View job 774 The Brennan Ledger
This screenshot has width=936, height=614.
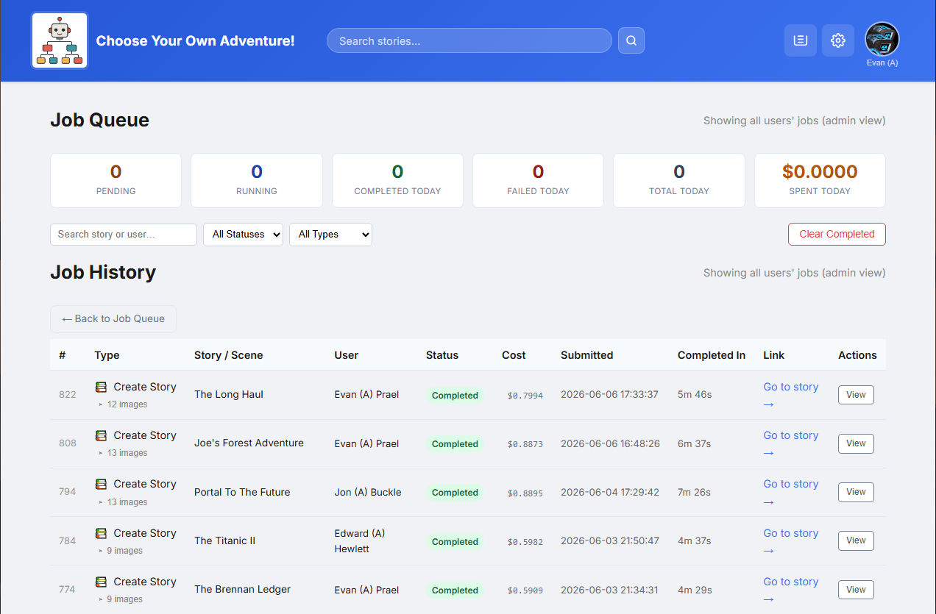tap(856, 590)
